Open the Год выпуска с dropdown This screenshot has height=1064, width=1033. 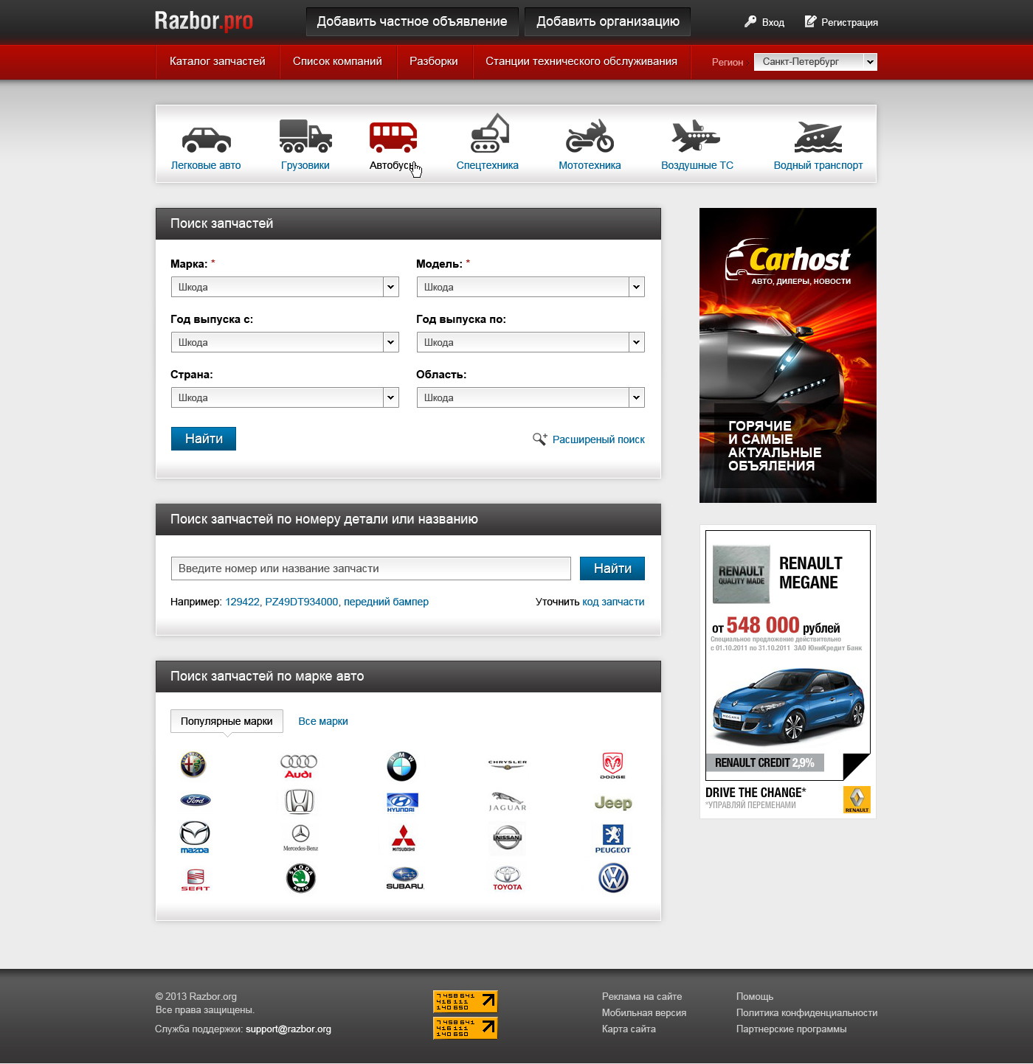click(285, 342)
